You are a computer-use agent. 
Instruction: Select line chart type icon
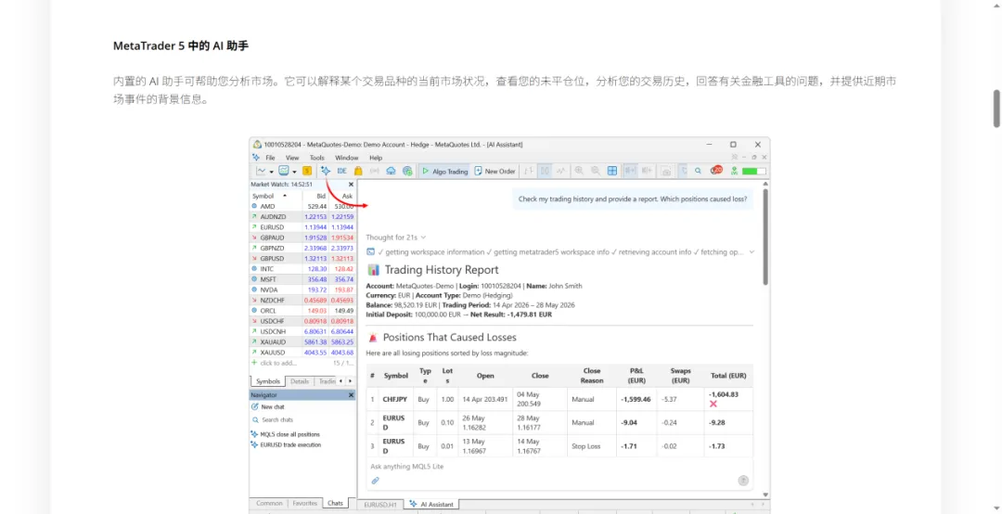point(561,171)
